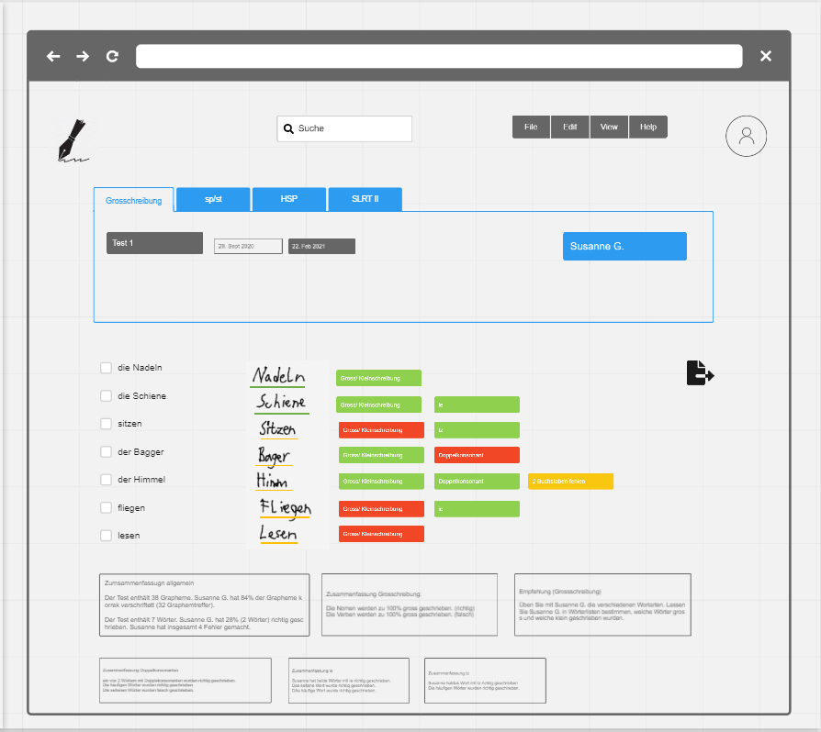Open the Help menu

pyautogui.click(x=648, y=128)
